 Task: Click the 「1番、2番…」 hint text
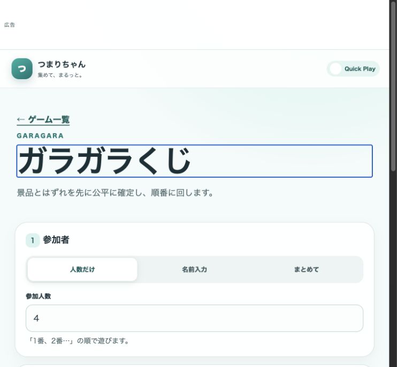coord(78,341)
